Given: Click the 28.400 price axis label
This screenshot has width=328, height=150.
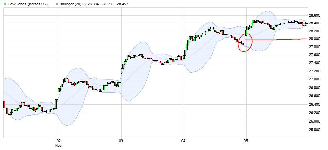Looking at the screenshot, I should (x=314, y=23).
